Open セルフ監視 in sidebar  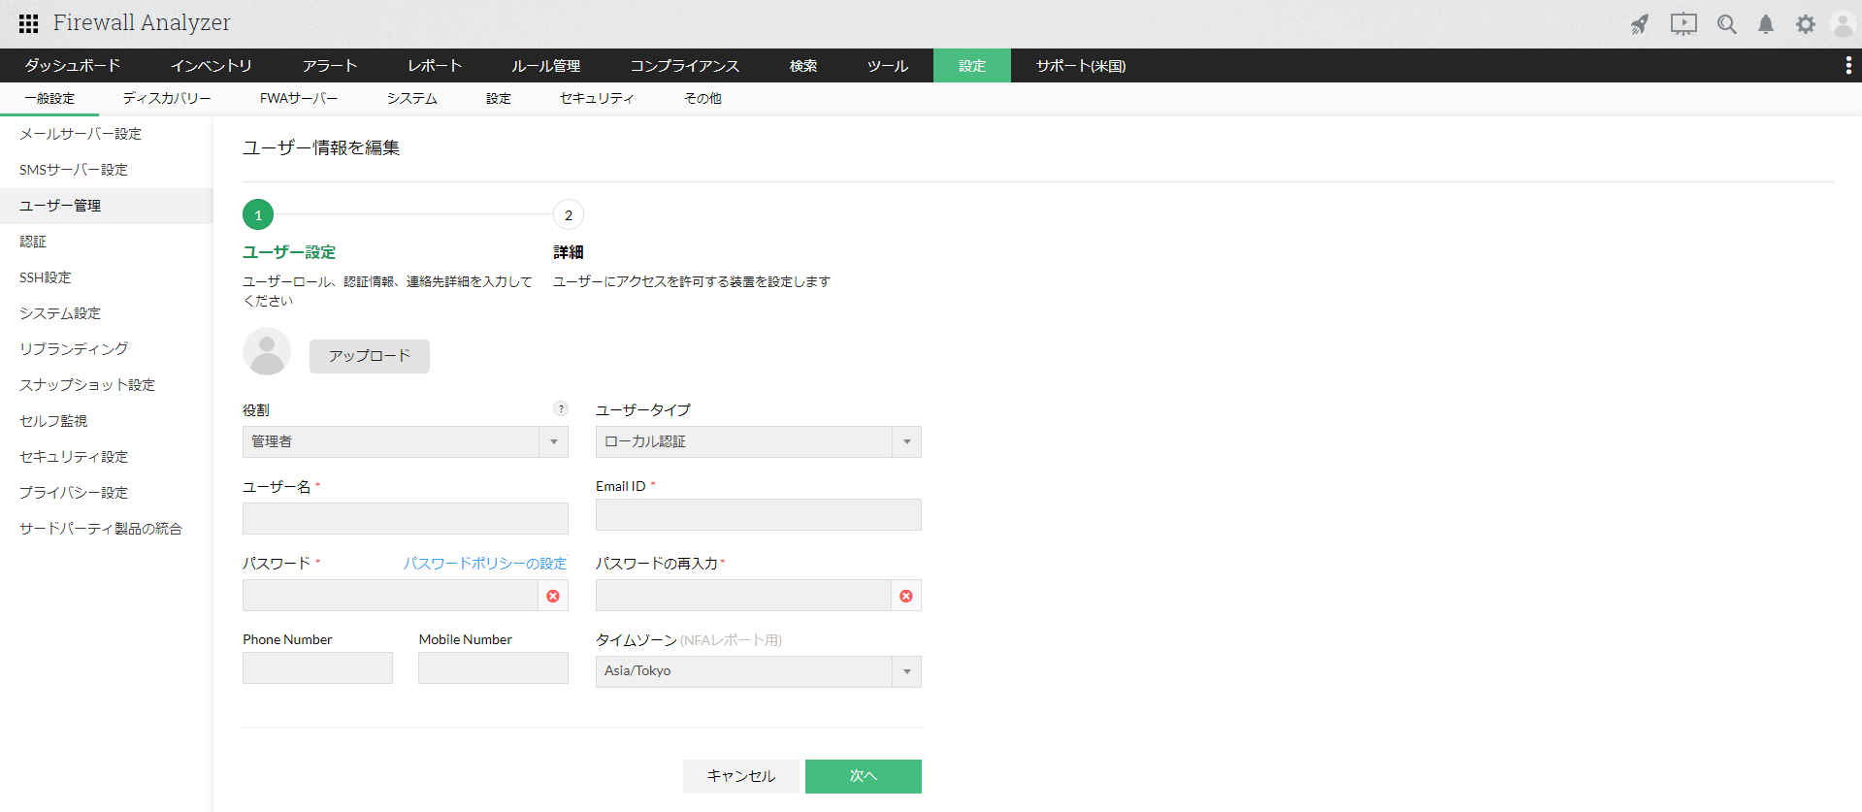(x=107, y=421)
